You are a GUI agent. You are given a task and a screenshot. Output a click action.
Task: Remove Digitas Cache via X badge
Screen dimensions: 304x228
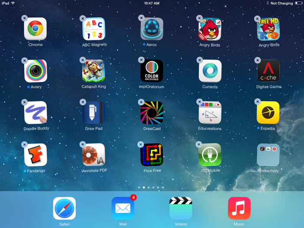point(258,60)
